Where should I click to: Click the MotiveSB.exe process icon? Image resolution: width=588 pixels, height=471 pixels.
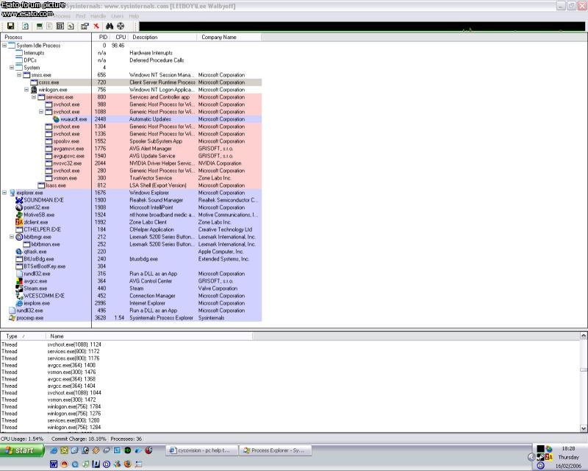19,215
